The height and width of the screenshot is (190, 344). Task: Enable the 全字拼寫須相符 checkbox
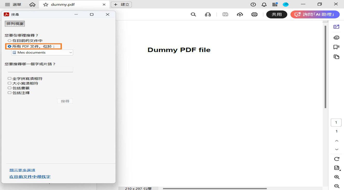click(x=10, y=78)
